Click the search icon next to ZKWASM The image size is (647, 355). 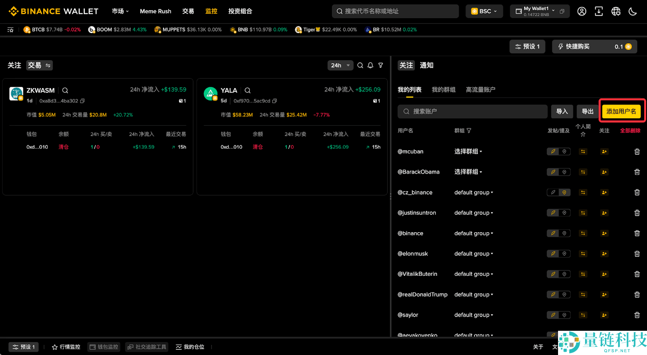[x=65, y=90]
